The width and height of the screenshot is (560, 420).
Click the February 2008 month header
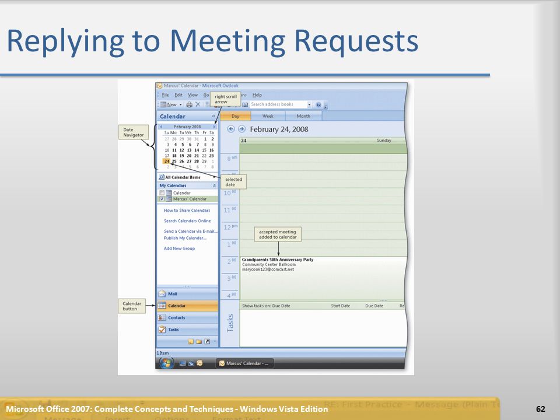[x=187, y=127]
